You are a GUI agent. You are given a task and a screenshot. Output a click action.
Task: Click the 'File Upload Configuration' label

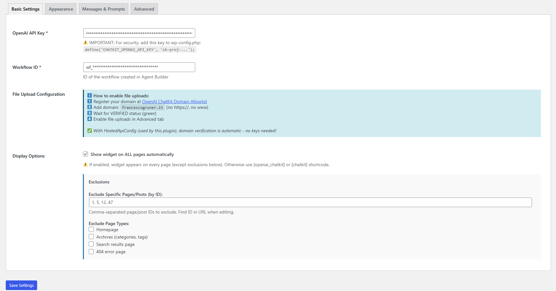click(x=39, y=94)
